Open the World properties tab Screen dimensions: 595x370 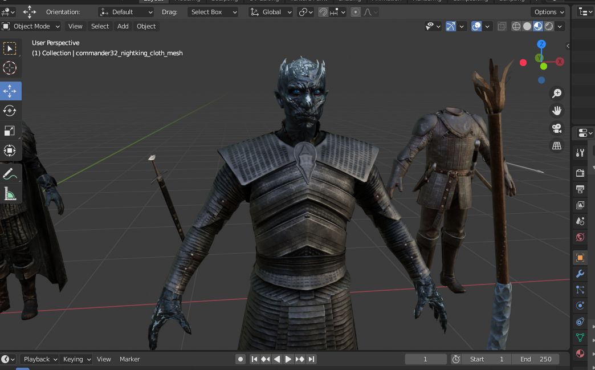(580, 237)
